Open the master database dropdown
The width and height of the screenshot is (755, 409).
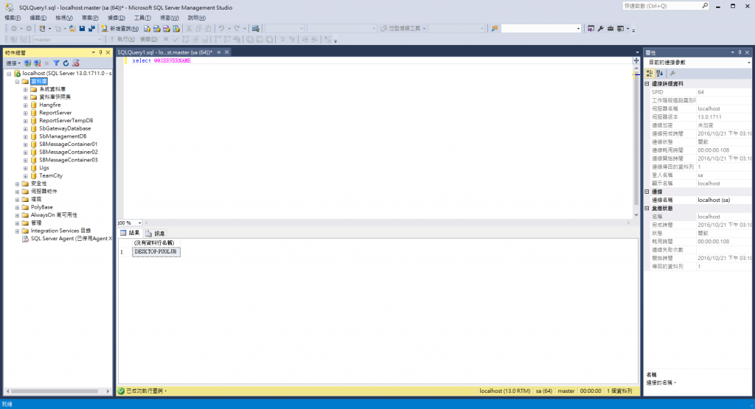pyautogui.click(x=100, y=40)
